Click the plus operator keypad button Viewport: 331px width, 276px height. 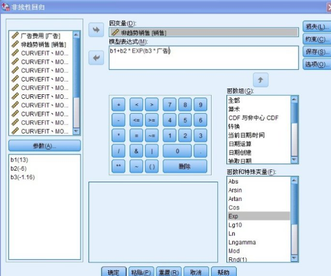click(118, 105)
